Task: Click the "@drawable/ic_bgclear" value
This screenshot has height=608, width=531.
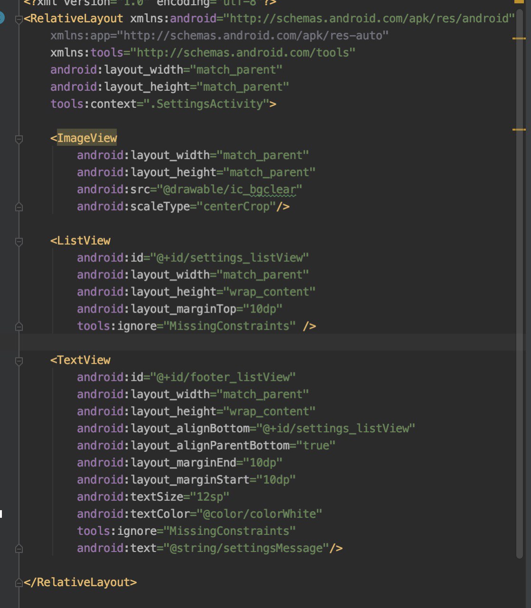Action: point(229,190)
